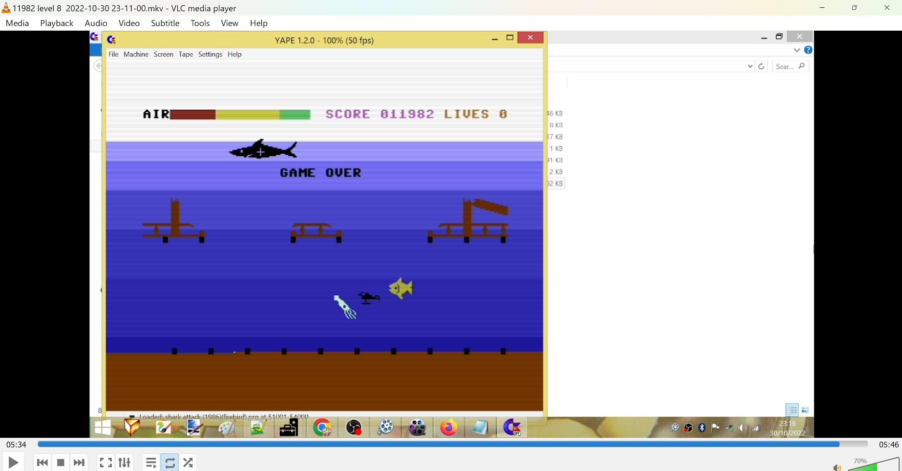Expand the Audio menu
Viewport: 902px width, 471px height.
[96, 23]
